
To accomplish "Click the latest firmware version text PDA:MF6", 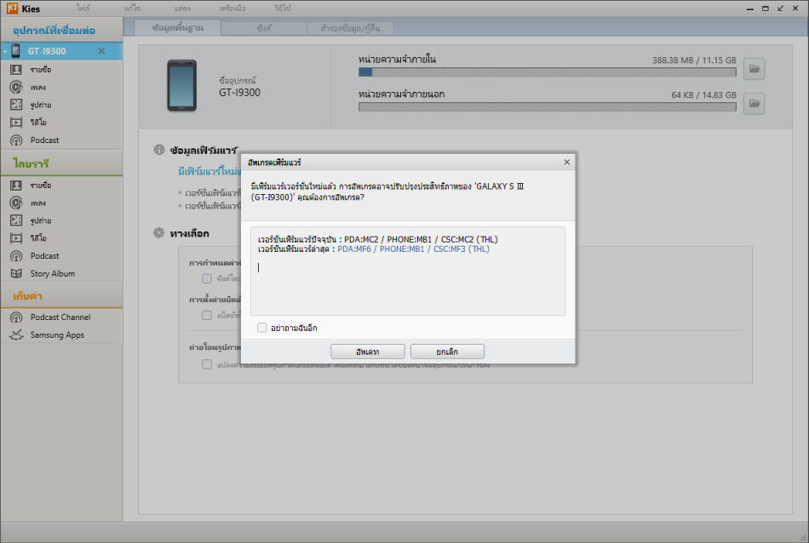I will tap(413, 249).
